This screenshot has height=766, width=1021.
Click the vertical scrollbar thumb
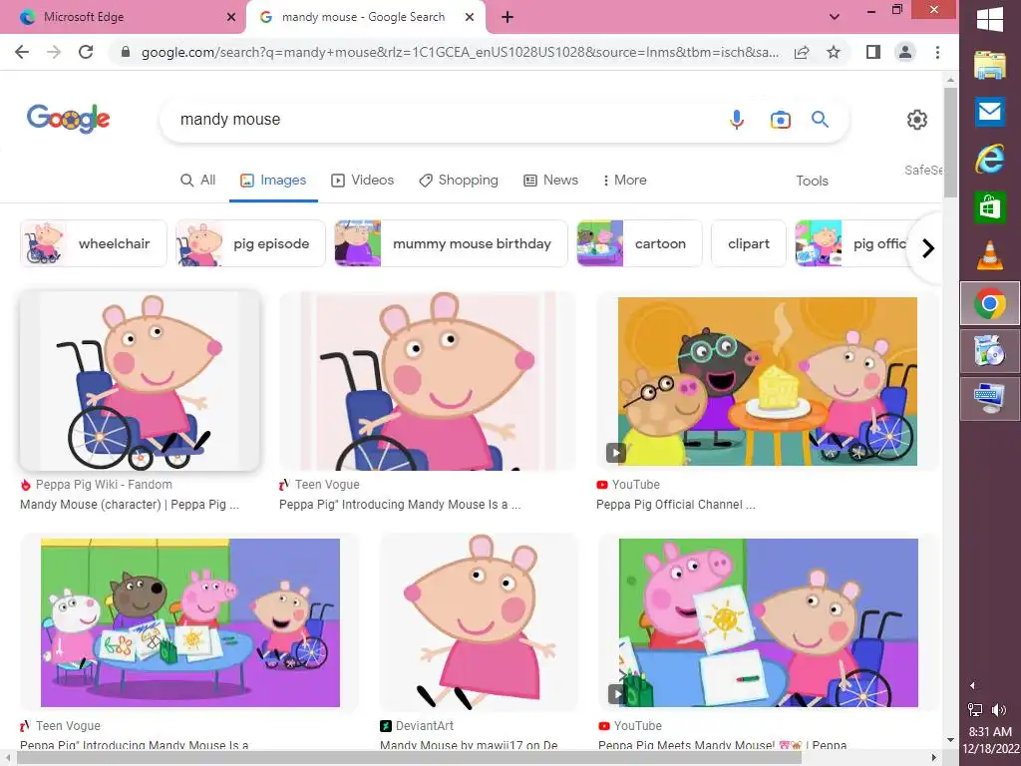[x=950, y=144]
